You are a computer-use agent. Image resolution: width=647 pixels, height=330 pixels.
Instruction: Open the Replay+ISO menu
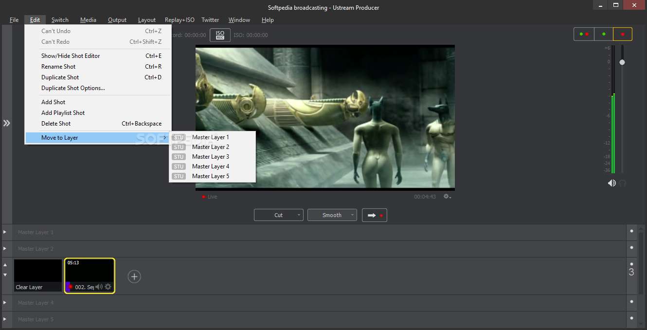click(x=180, y=20)
